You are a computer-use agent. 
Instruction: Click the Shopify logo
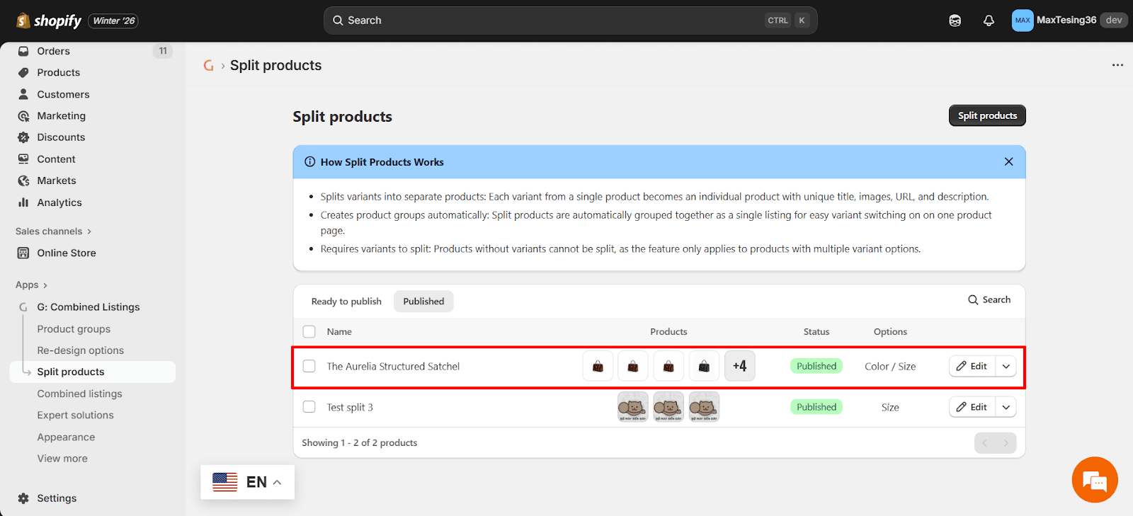click(49, 21)
